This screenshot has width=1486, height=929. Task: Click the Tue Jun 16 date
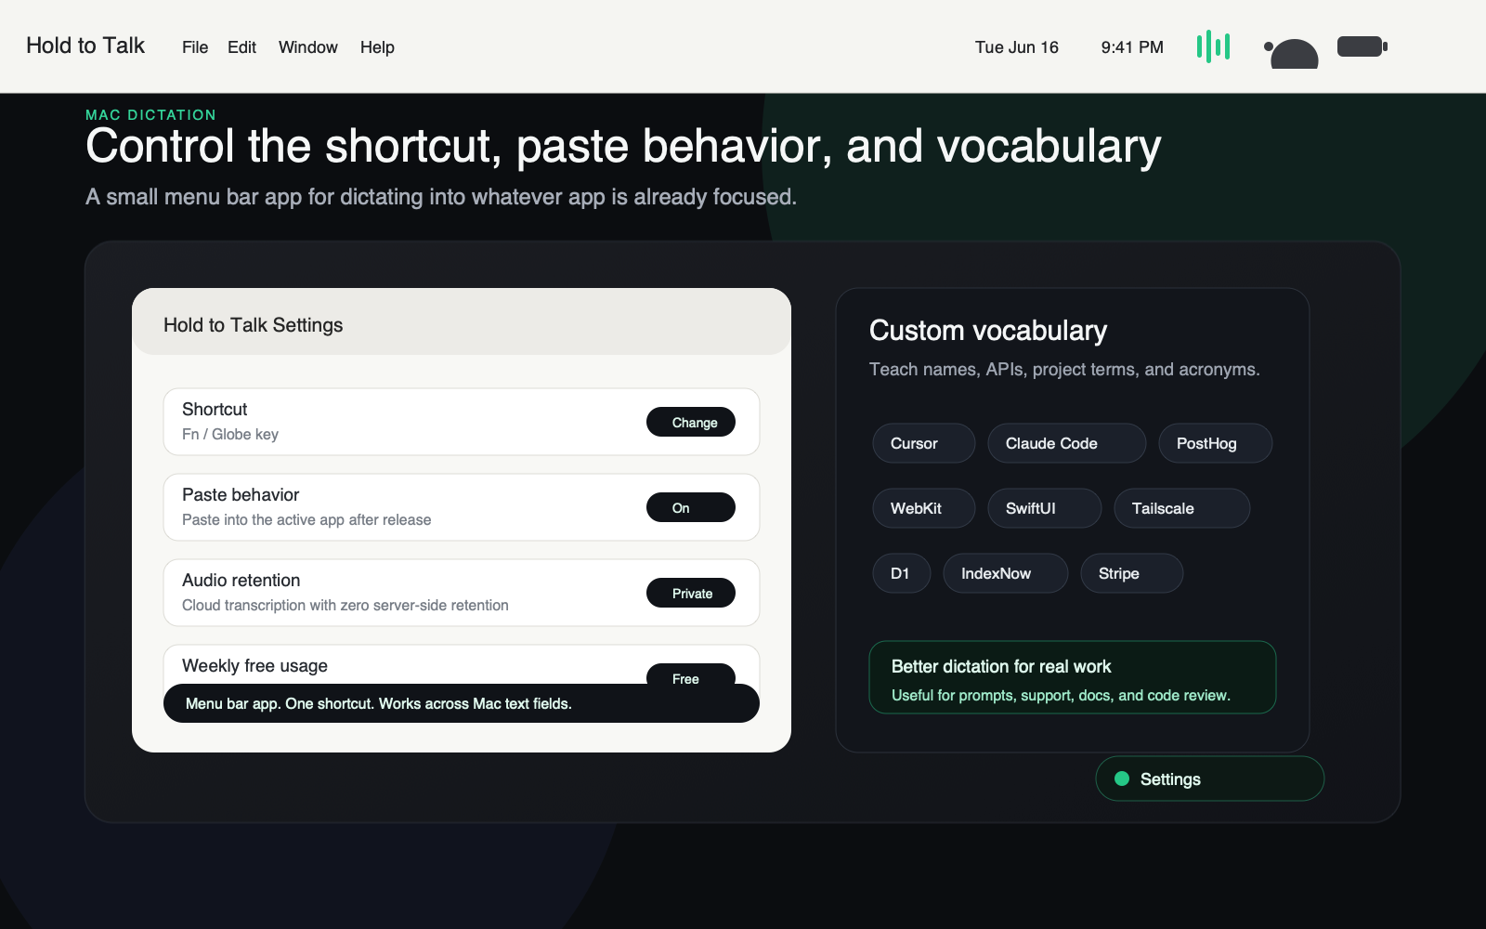pyautogui.click(x=1017, y=47)
